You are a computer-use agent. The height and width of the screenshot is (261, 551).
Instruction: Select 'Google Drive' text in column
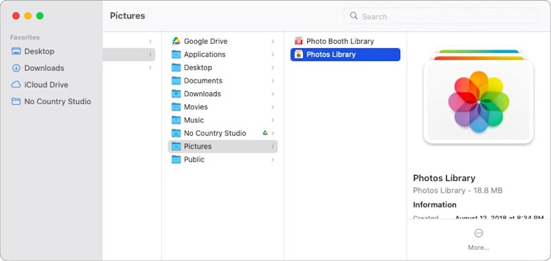tap(205, 41)
